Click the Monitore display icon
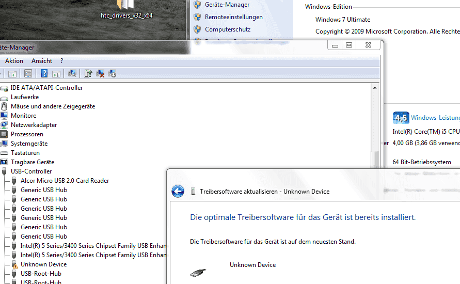The height and width of the screenshot is (284, 460). [x=4, y=116]
